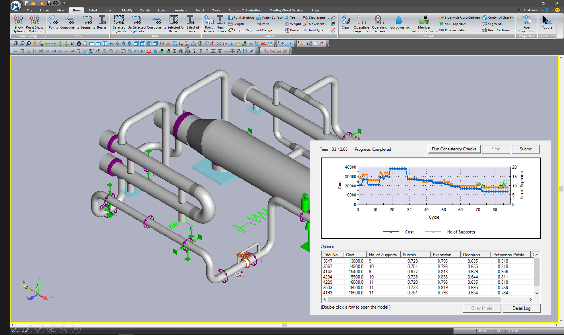The image size is (564, 335).
Task: Click Components in the Hide group
Action: (x=156, y=23)
